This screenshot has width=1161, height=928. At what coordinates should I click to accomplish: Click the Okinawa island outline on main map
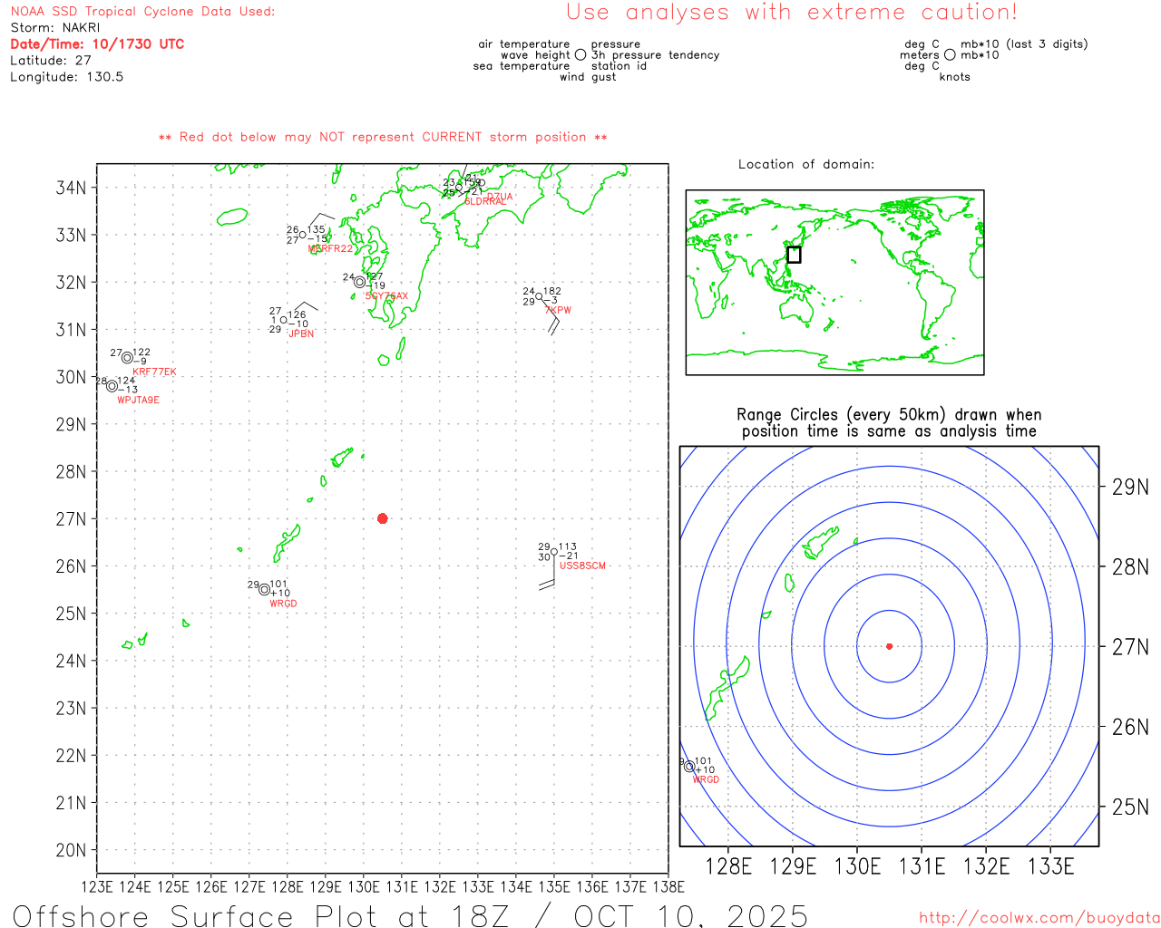(288, 543)
